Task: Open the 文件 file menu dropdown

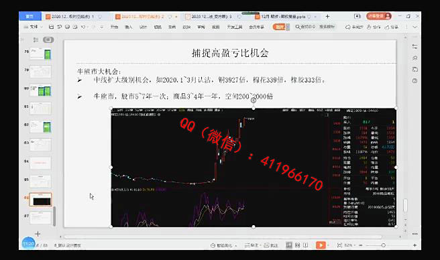Action: 34,27
